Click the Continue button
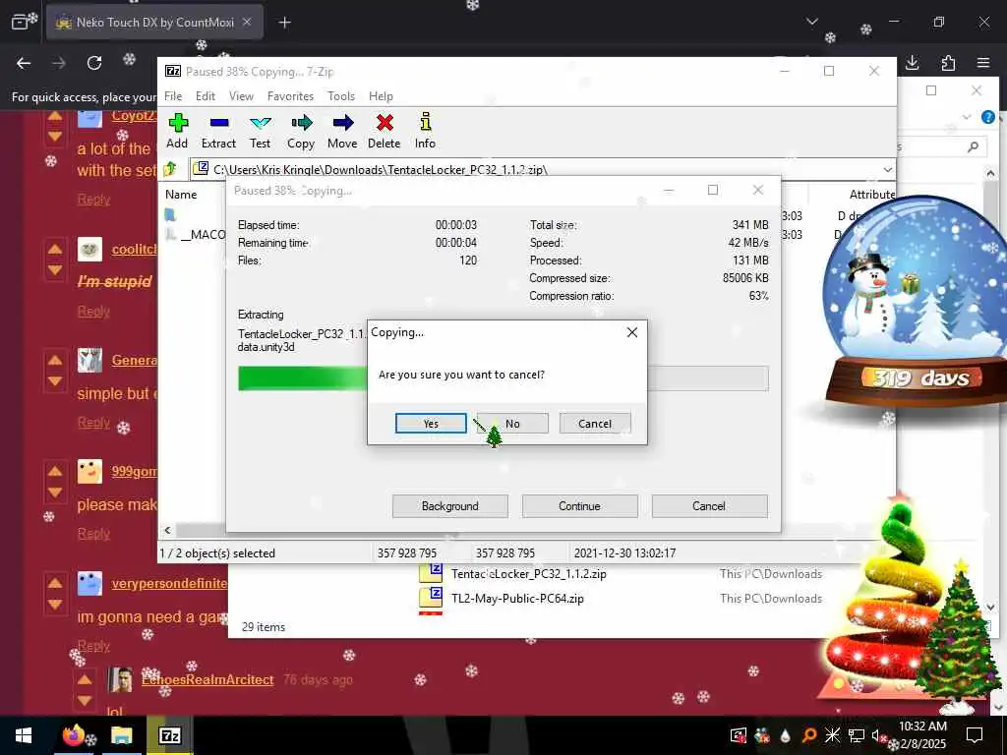The width and height of the screenshot is (1007, 755). pos(579,506)
